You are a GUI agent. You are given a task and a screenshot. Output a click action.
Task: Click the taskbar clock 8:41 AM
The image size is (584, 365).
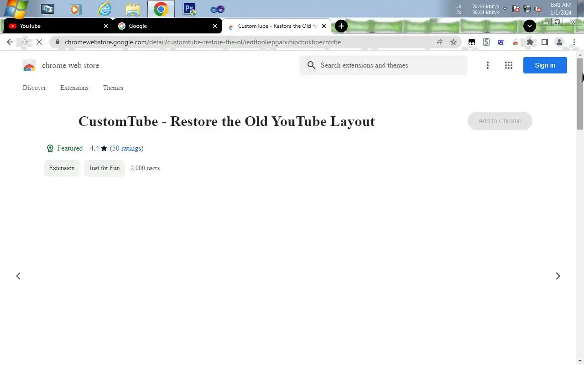(561, 5)
